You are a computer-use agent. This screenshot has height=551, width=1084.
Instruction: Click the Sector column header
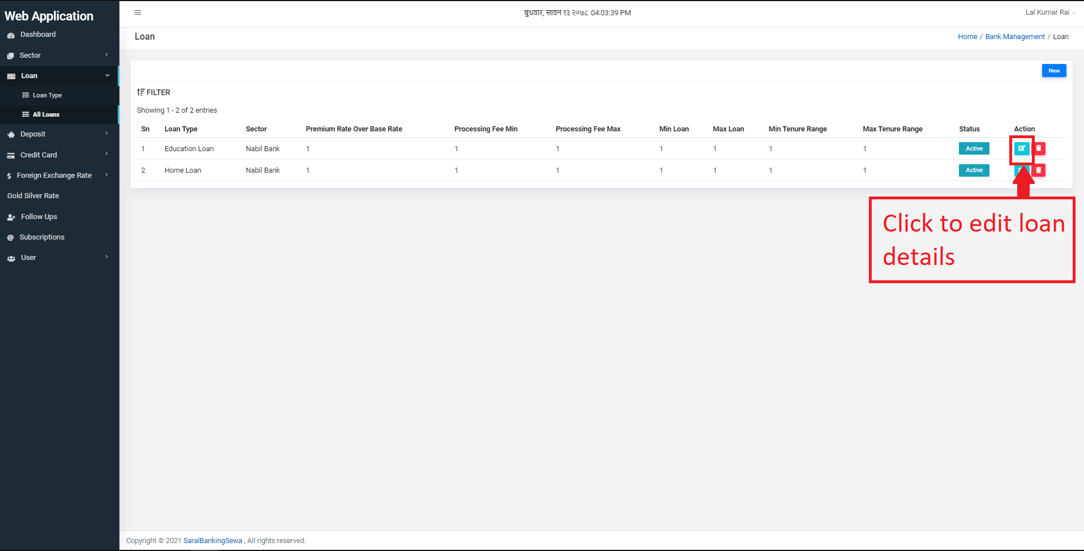256,129
